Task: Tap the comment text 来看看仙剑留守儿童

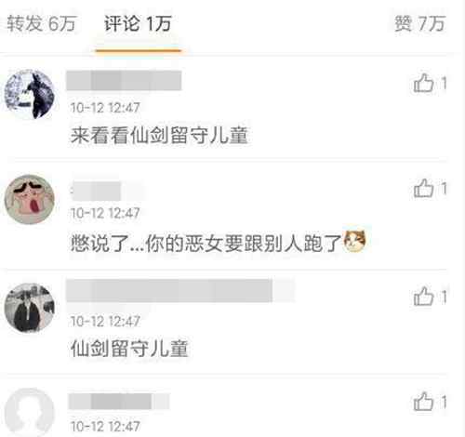Action: pyautogui.click(x=159, y=136)
